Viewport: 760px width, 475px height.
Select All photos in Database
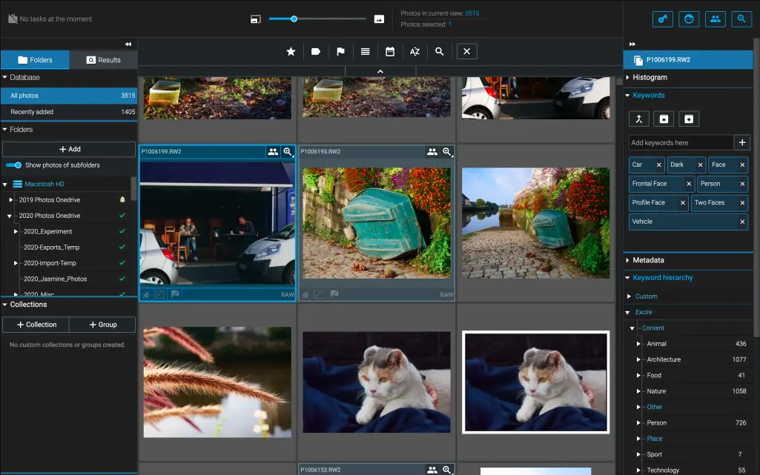click(x=69, y=96)
